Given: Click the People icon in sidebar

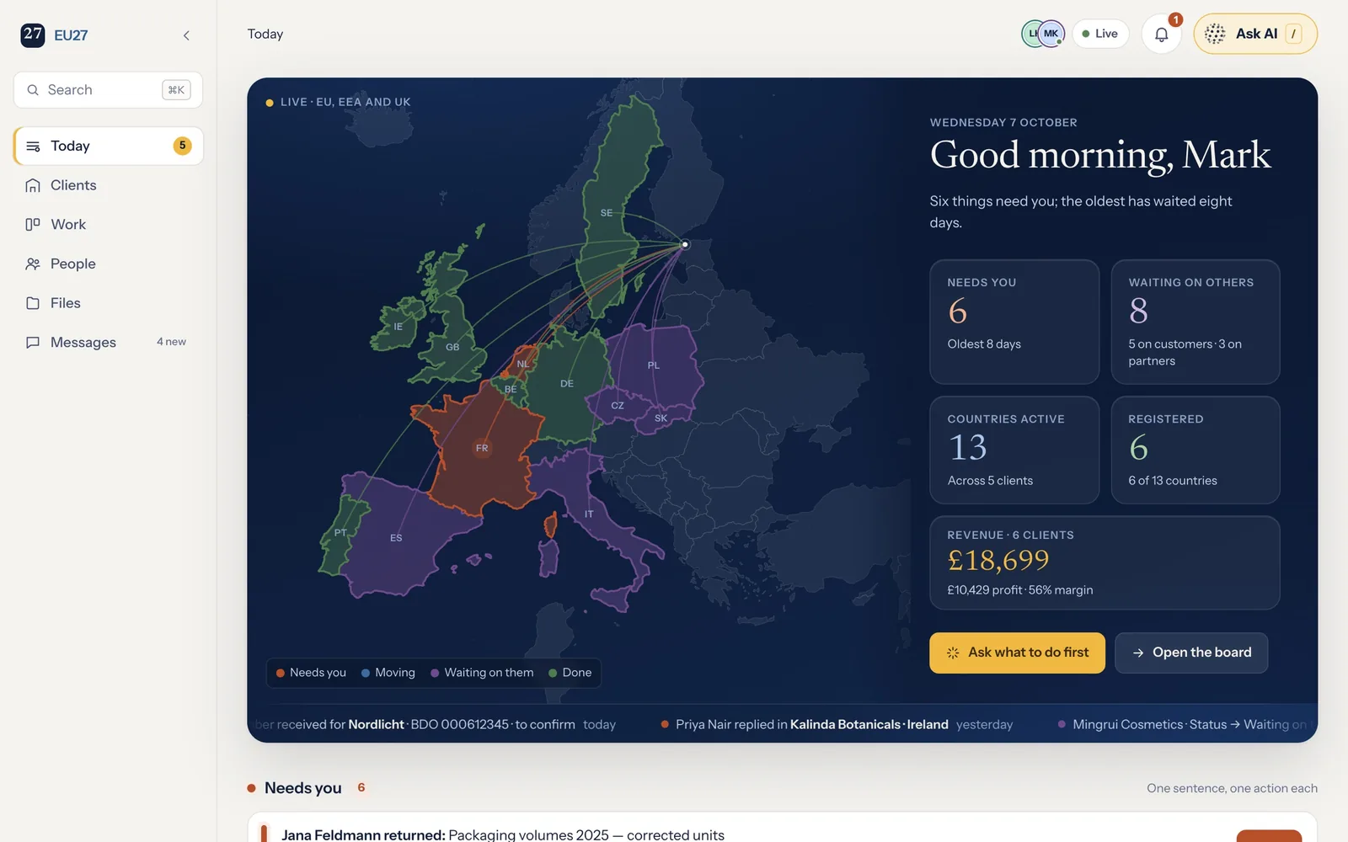Looking at the screenshot, I should (33, 264).
